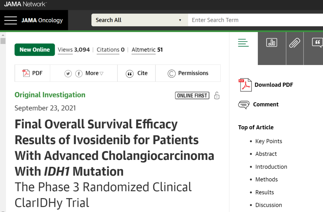Screen dimensions: 323x212
Task: Click the ONLINE FIRST badge
Action: [192, 96]
